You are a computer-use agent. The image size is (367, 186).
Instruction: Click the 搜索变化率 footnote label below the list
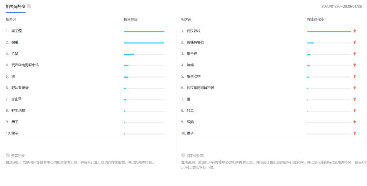(x=195, y=156)
